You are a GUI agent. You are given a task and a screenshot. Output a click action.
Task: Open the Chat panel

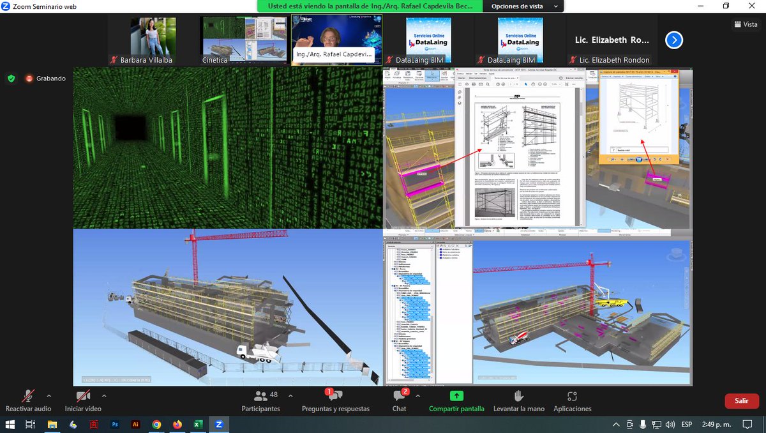(x=399, y=400)
